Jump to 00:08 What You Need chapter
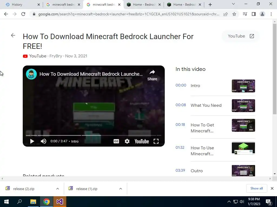Viewport: 277px width, 207px height. tap(215, 105)
